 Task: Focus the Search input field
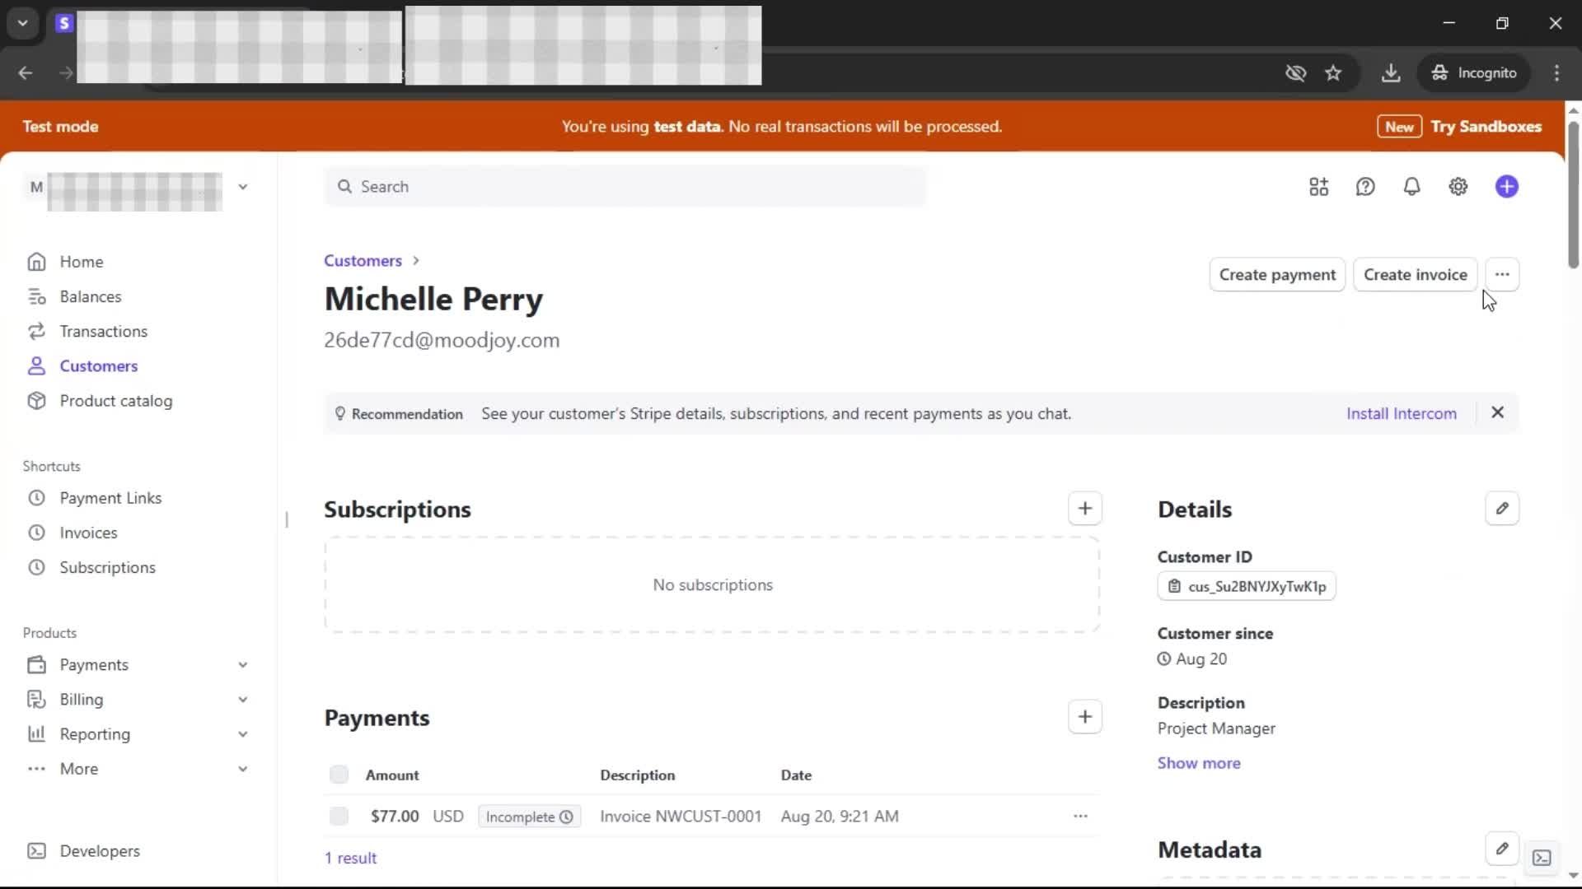(626, 187)
